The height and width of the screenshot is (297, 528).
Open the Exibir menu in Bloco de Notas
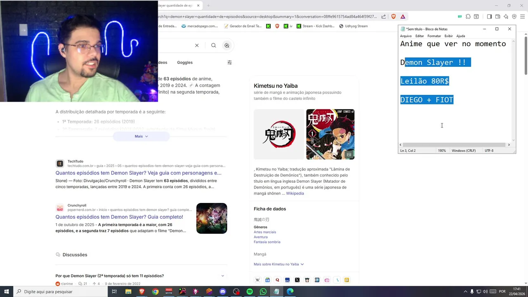(x=448, y=36)
